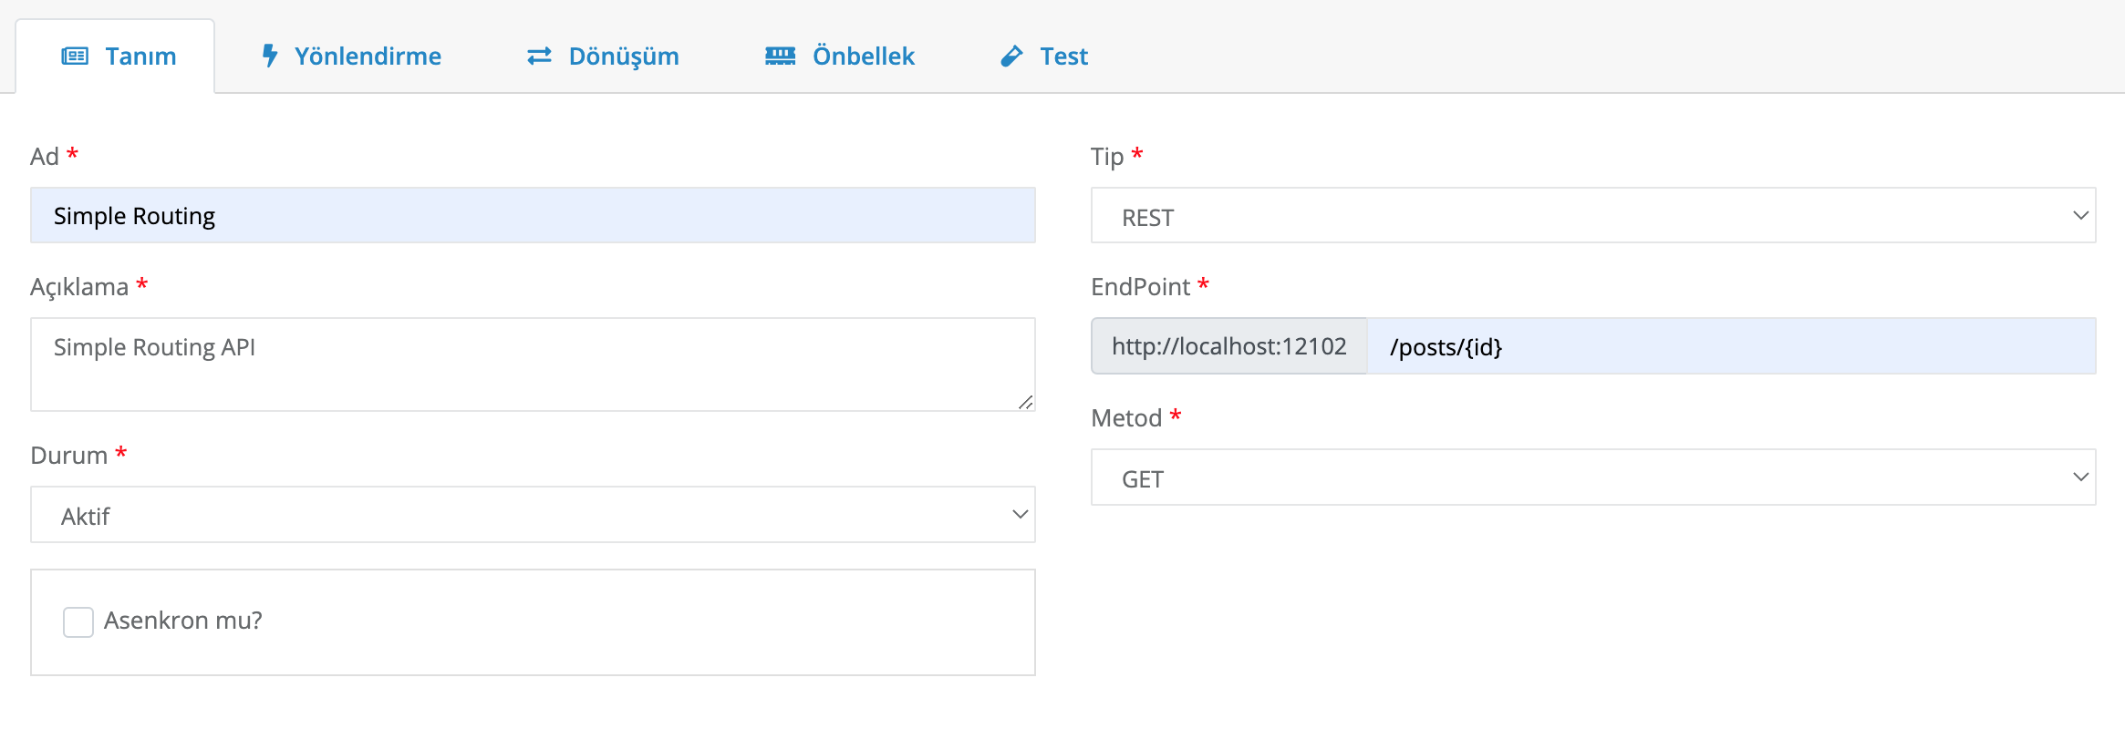Click the Metod dropdown chevron arrow
The image size is (2125, 729).
coord(2080,477)
